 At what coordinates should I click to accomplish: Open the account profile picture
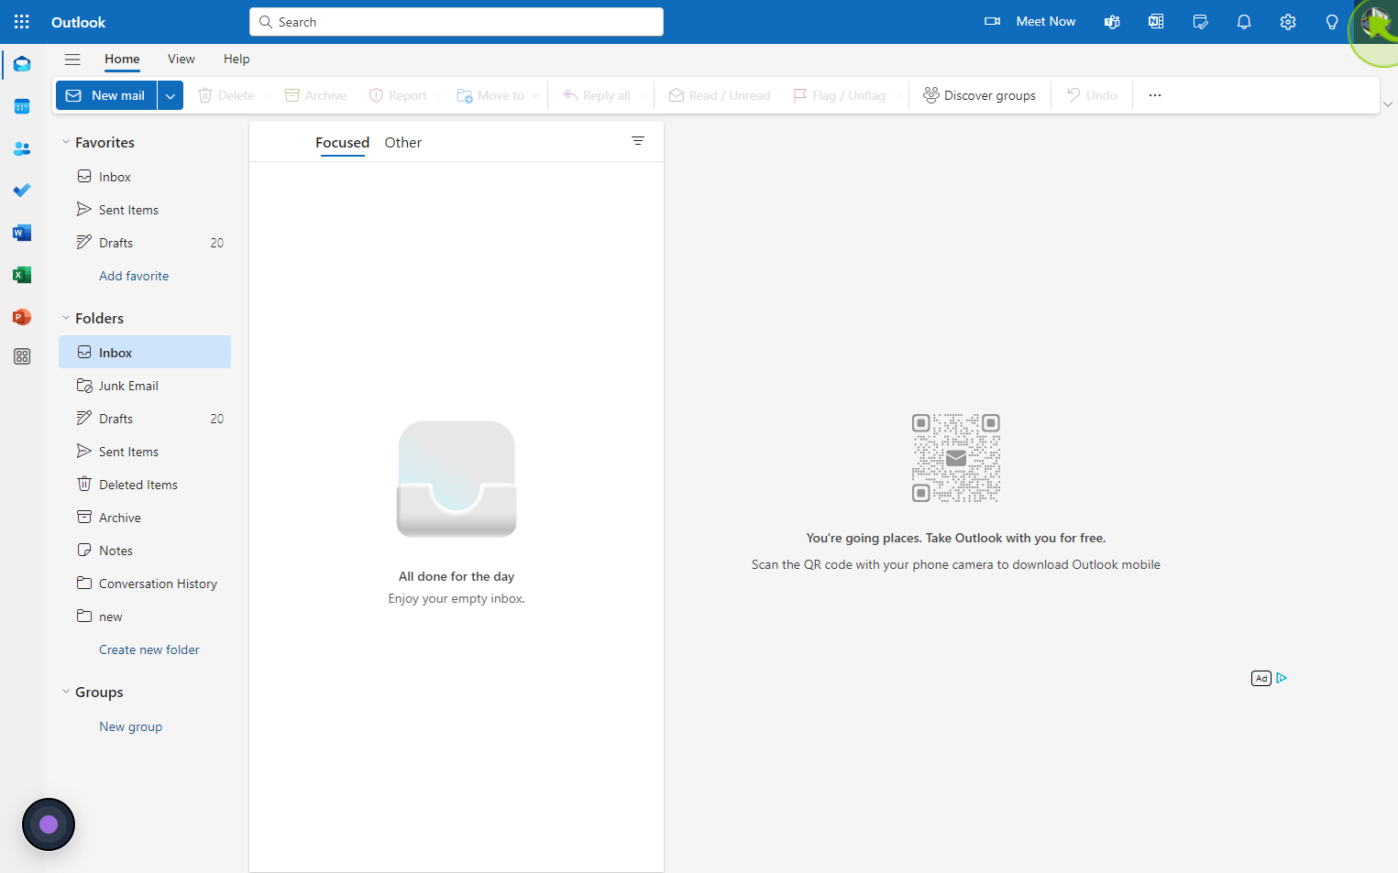(x=1375, y=22)
